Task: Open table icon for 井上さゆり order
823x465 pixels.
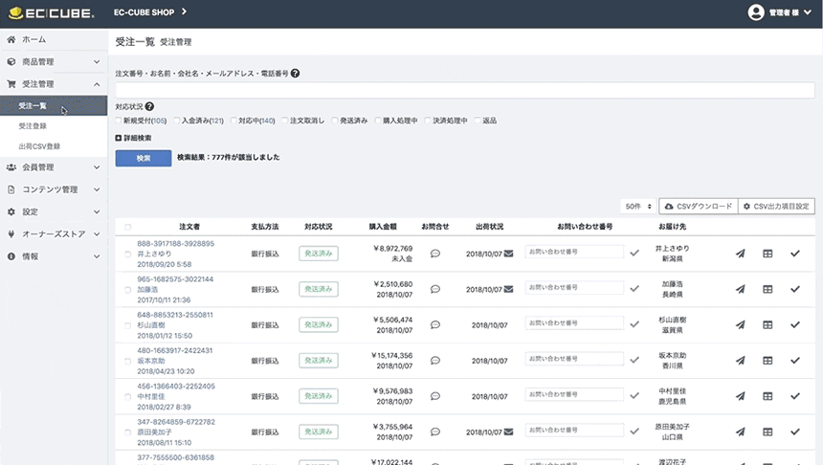Action: point(767,254)
